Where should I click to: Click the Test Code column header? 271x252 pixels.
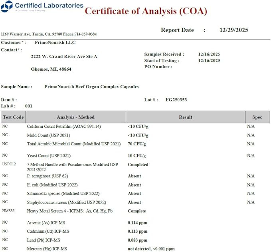tap(13, 117)
